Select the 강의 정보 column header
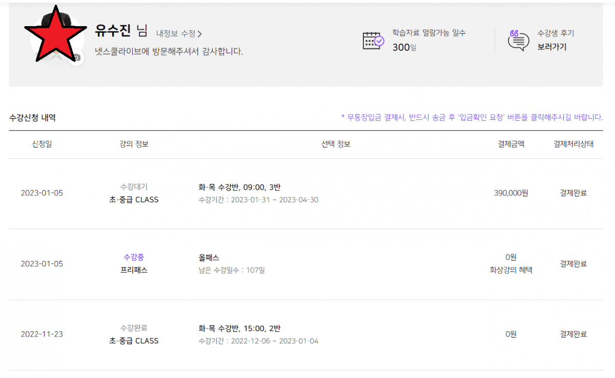This screenshot has height=378, width=615. 134,144
